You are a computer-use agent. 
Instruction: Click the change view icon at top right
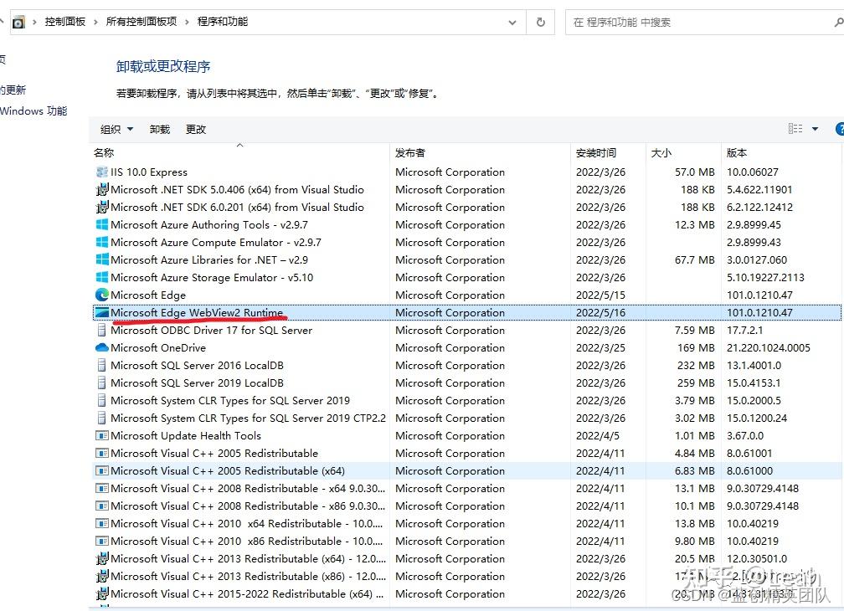(x=794, y=129)
